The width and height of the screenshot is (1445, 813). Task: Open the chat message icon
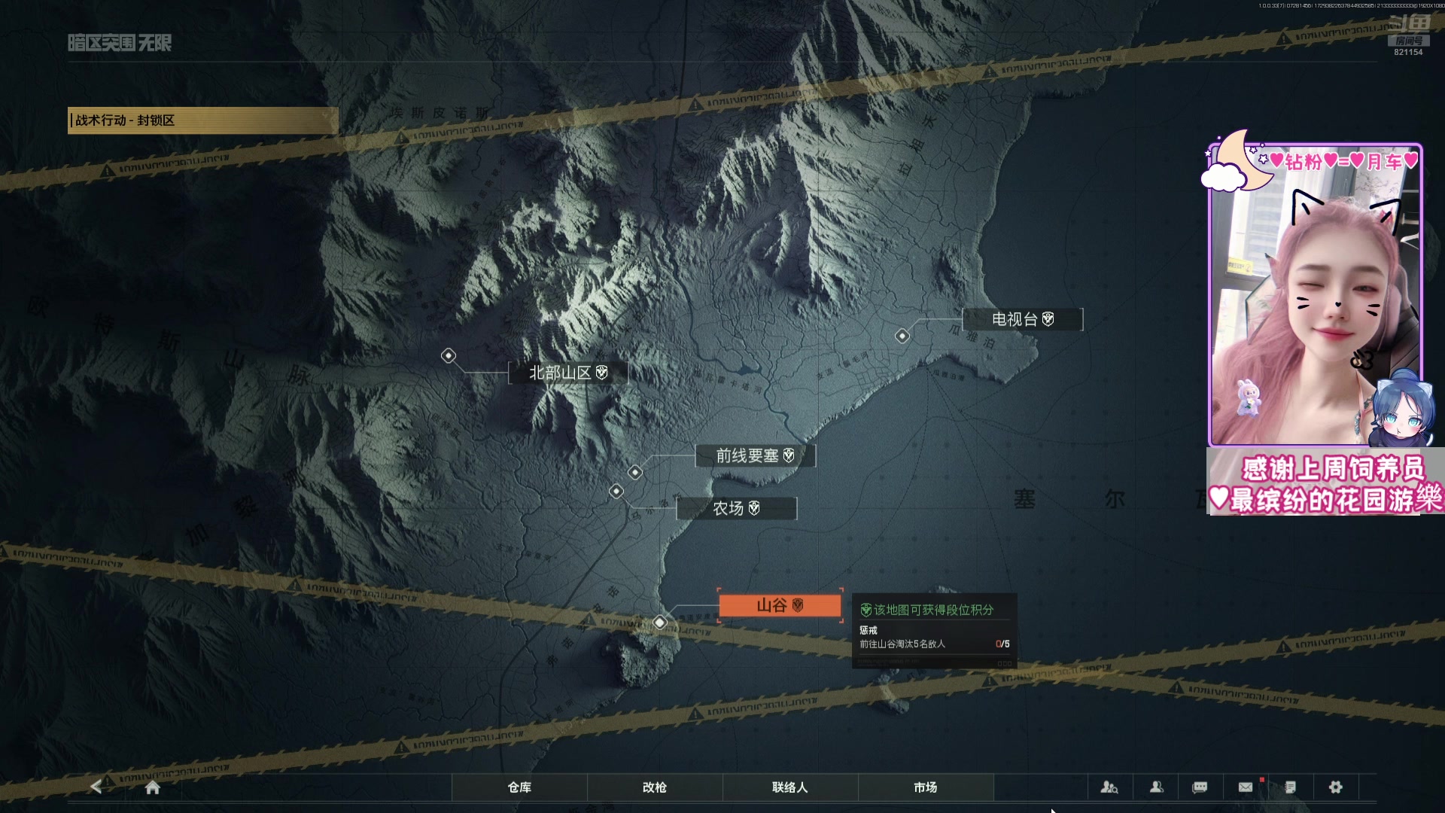1200,787
